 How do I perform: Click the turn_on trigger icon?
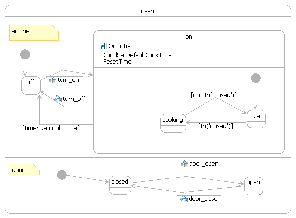coord(53,79)
